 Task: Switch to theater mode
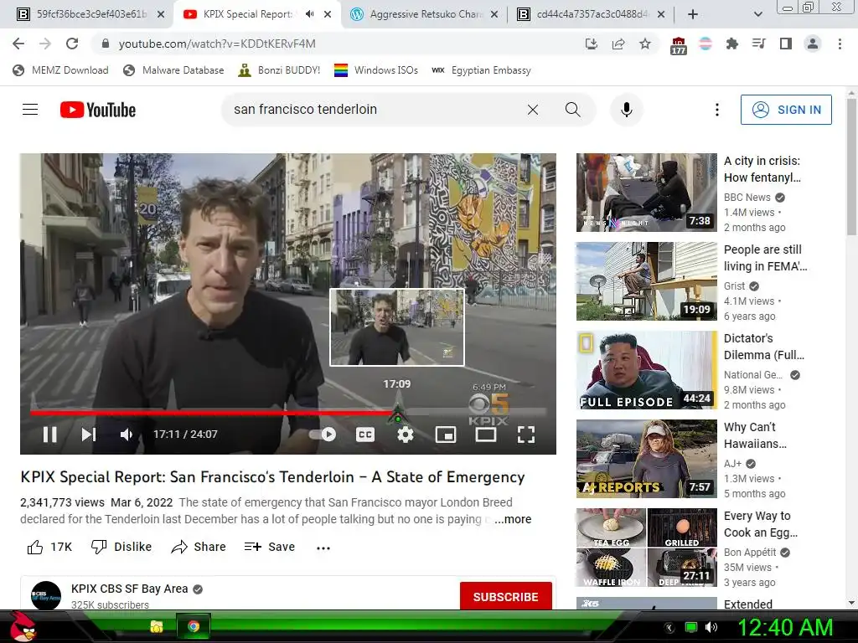(486, 435)
